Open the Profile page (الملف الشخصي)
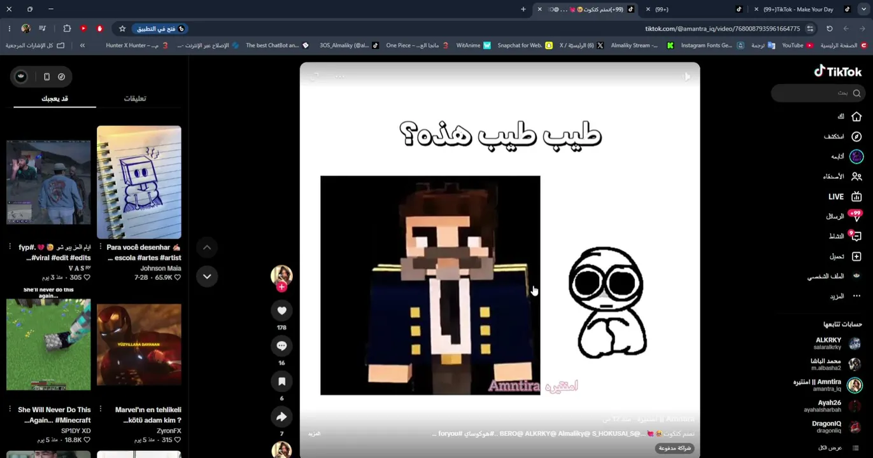 pos(835,276)
